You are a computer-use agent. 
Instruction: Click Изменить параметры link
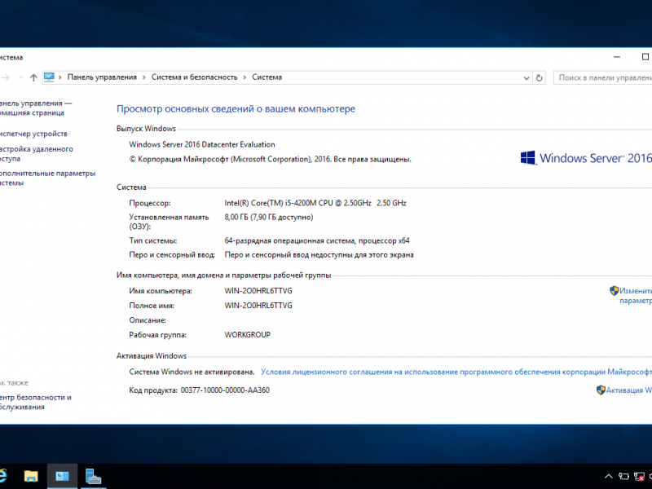(636, 296)
